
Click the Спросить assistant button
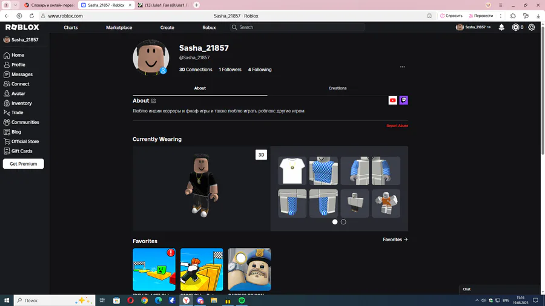pyautogui.click(x=451, y=16)
